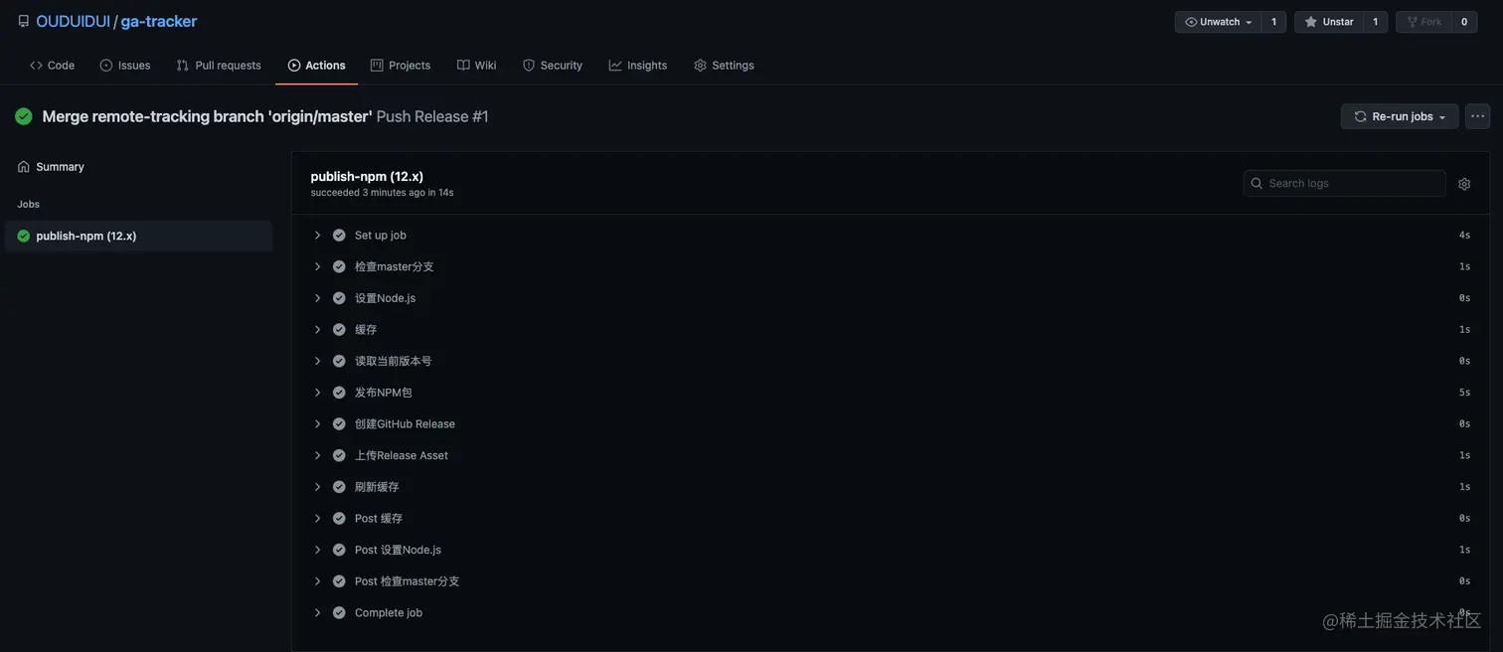Click the workflow run title 'Merge remote-tracking branch'
This screenshot has height=652, width=1503.
click(207, 116)
